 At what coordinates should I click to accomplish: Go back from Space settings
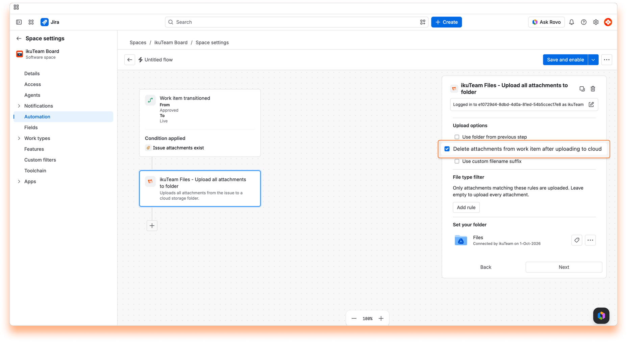point(19,38)
